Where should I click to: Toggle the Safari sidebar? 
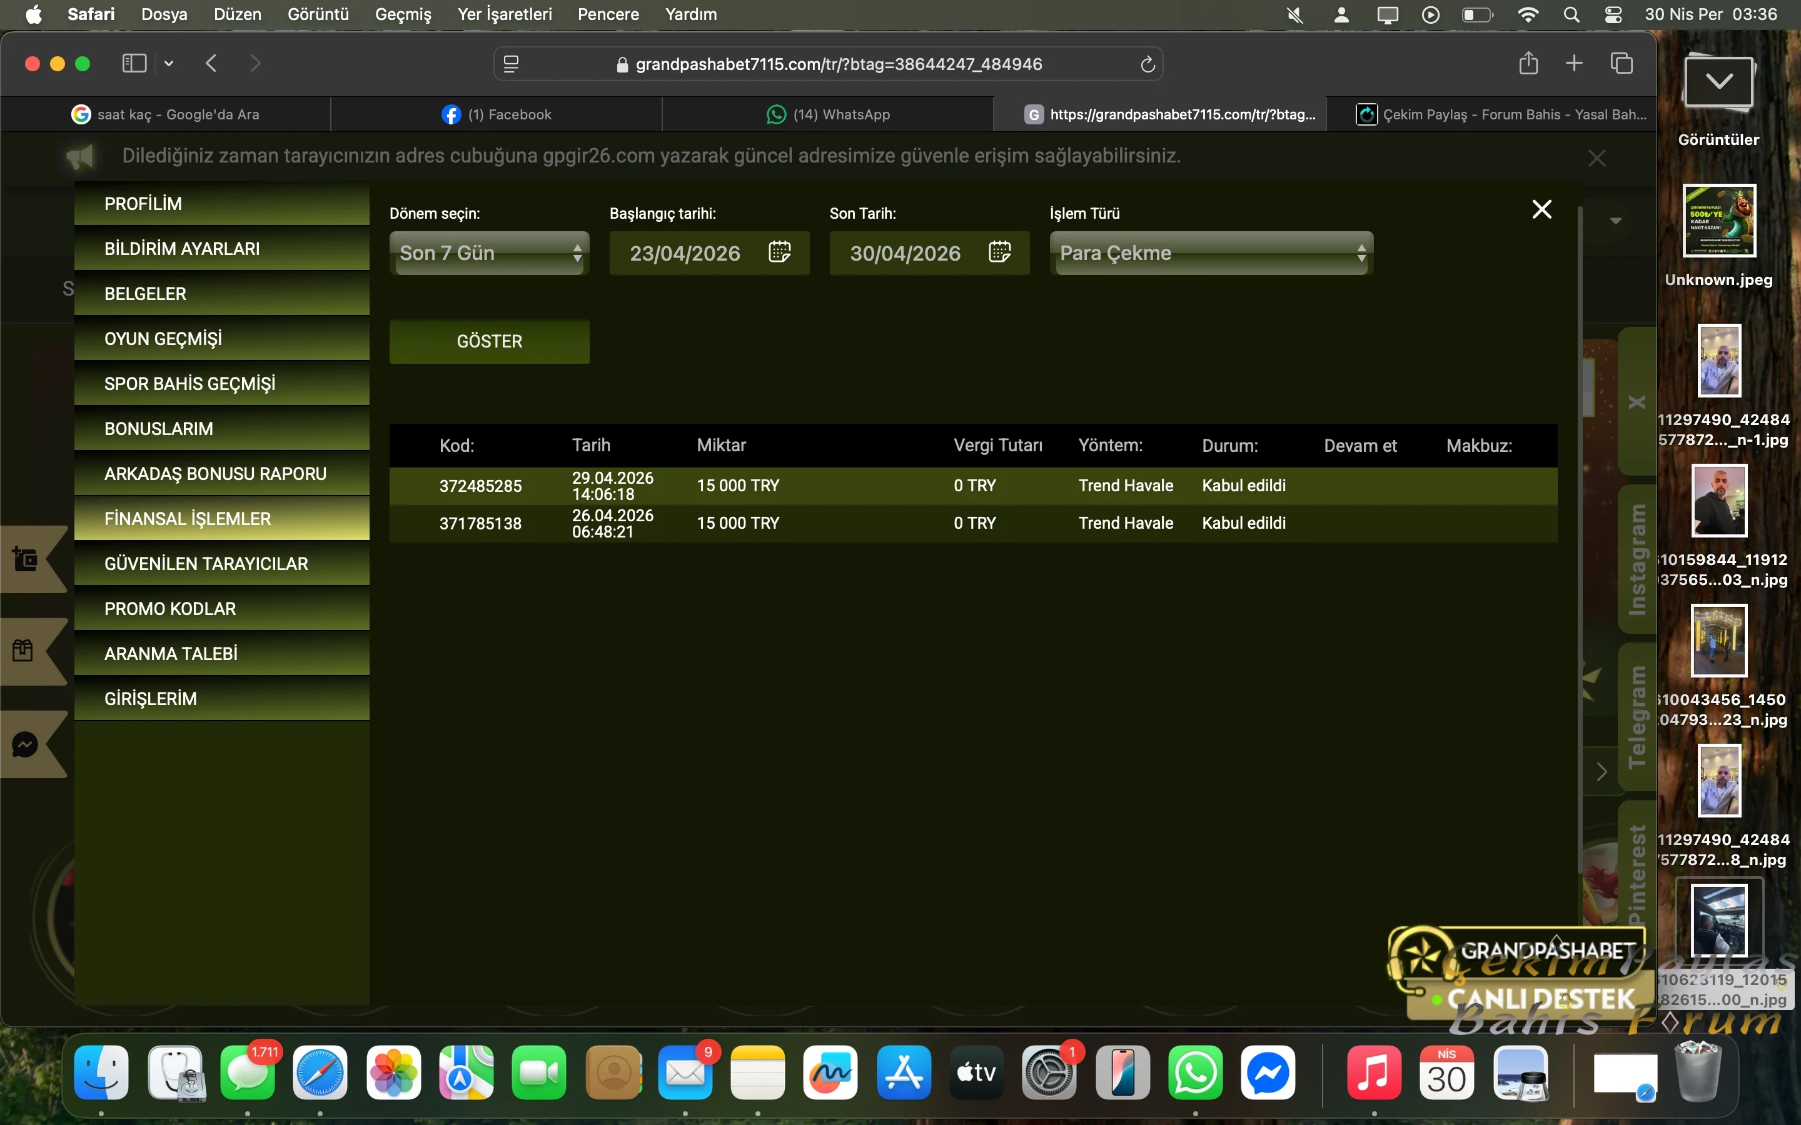point(134,64)
